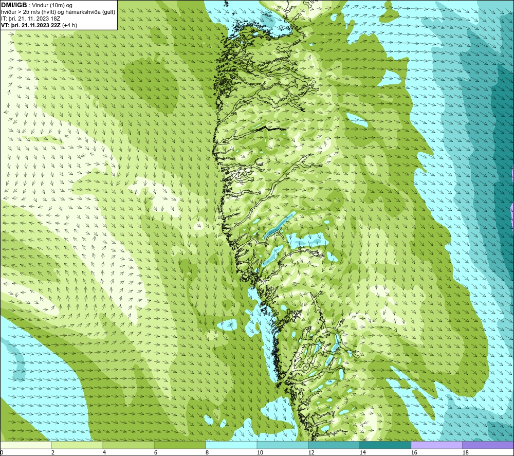
Task: Click the pale yellow 0–2 legend swatch
Action: tap(26, 445)
